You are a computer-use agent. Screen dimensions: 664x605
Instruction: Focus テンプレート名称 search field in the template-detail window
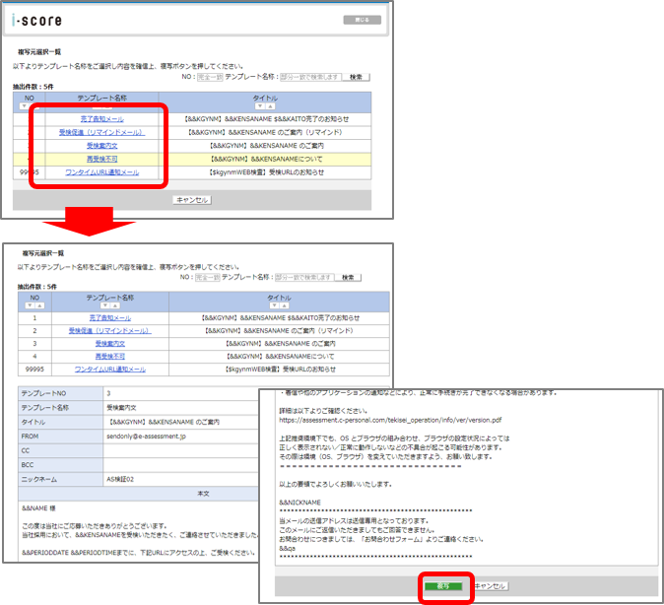click(x=304, y=278)
